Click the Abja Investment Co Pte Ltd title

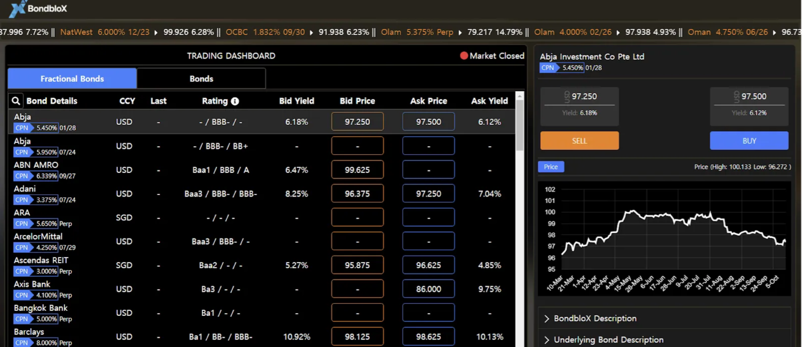592,57
